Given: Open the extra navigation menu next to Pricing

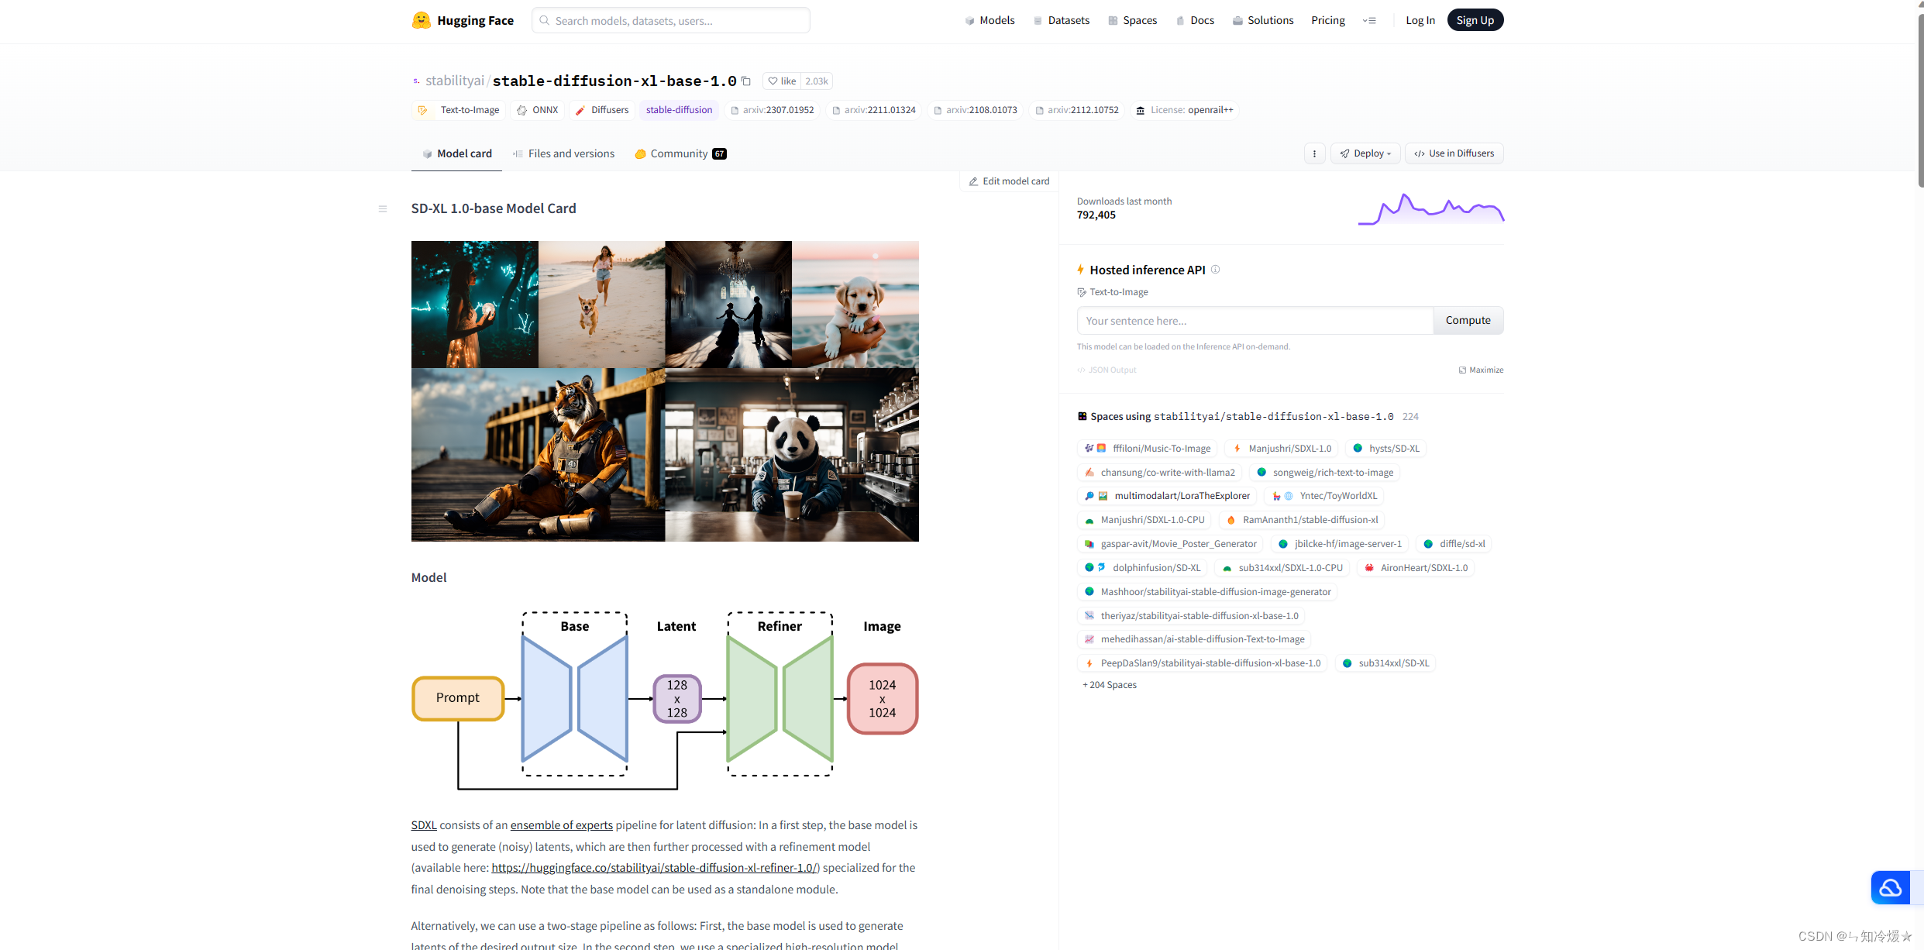Looking at the screenshot, I should pos(1369,21).
